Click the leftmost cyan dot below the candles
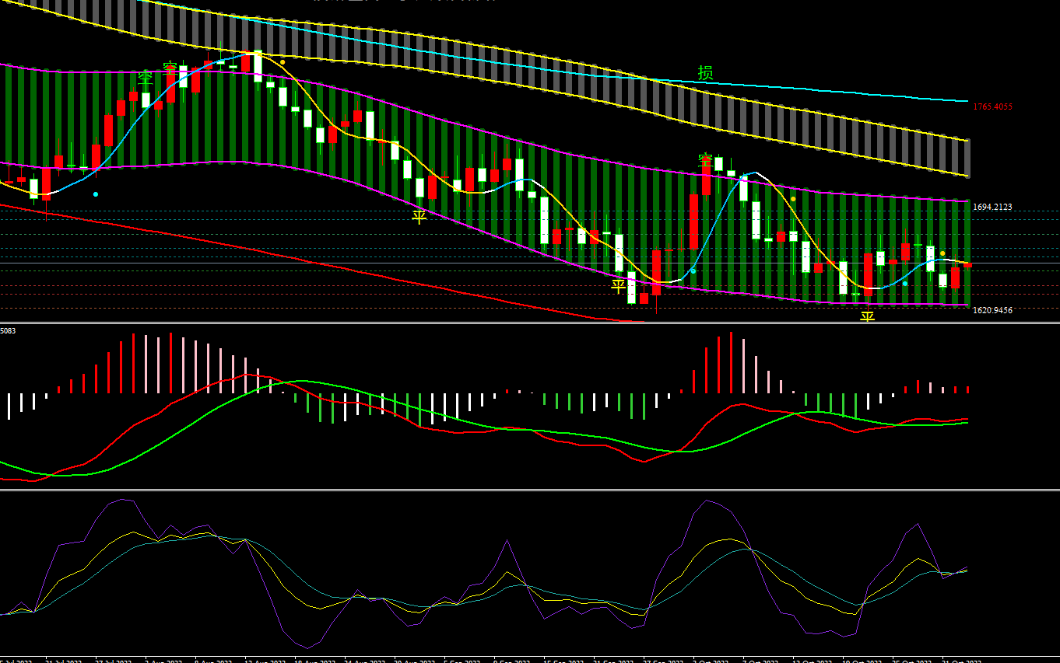The width and height of the screenshot is (1060, 663). 96,194
